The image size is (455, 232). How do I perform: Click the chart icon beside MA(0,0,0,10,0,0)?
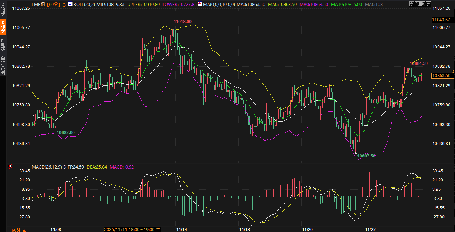click(x=200, y=4)
